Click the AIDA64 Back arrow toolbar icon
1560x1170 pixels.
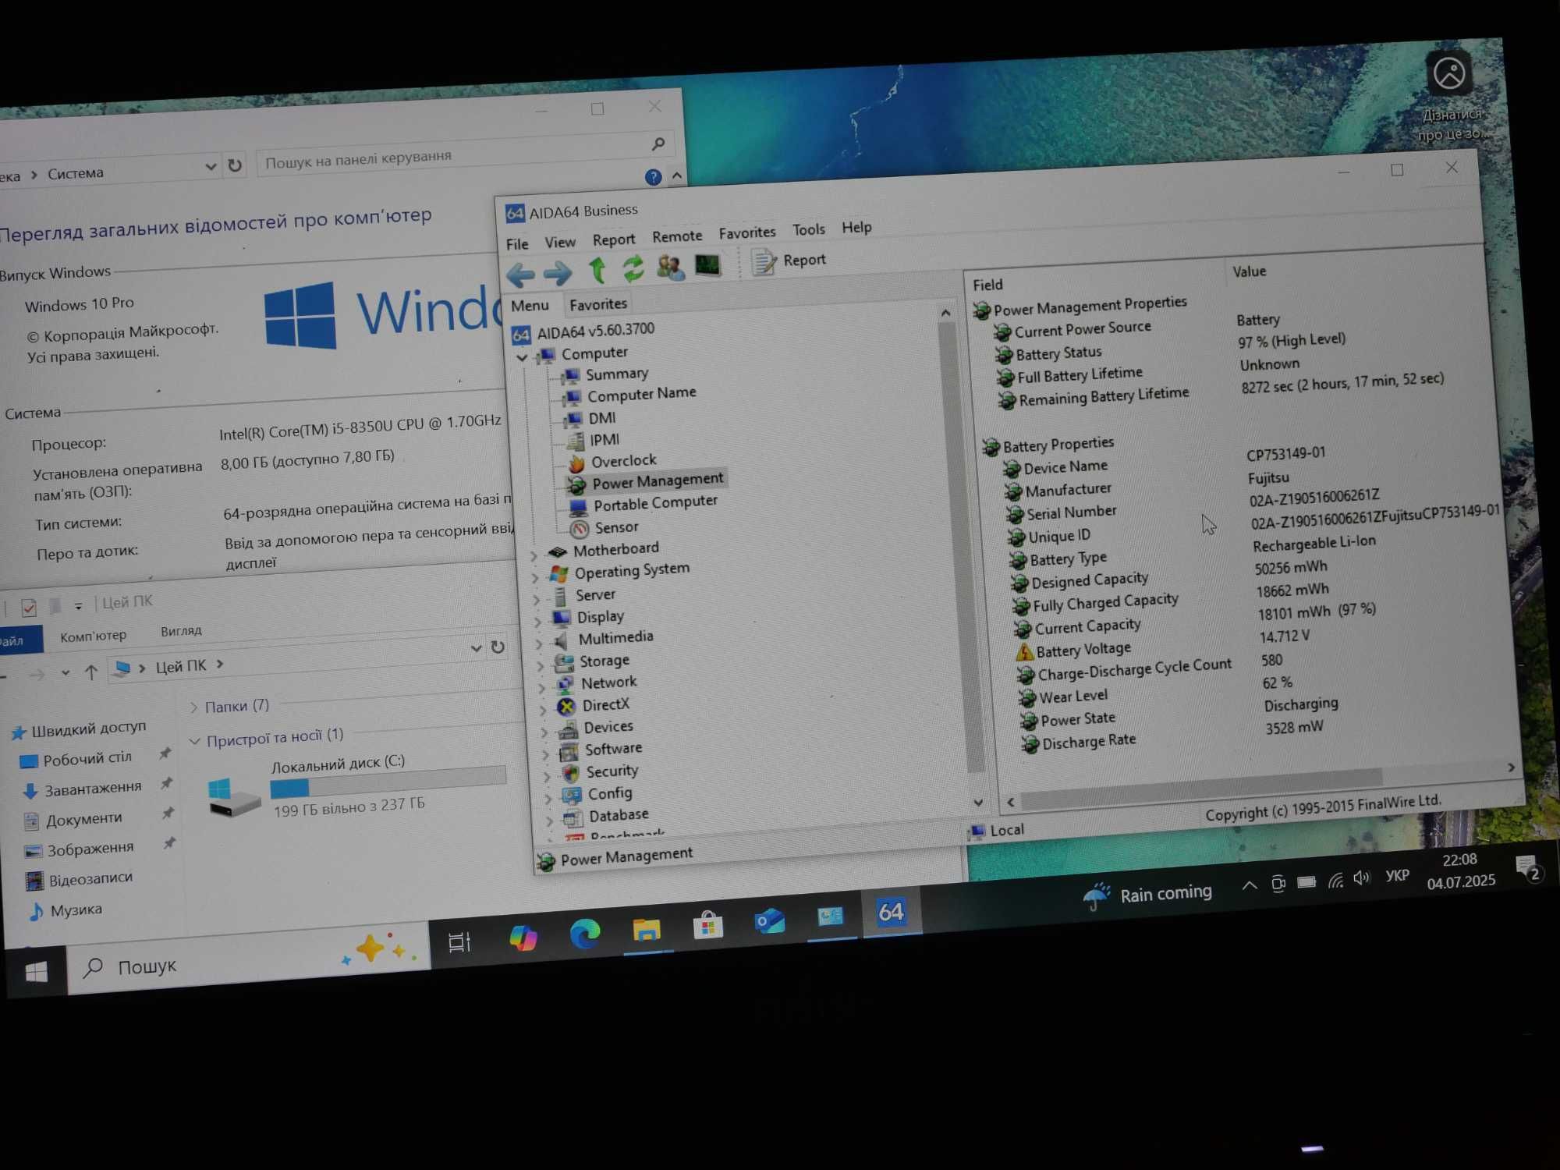click(520, 275)
